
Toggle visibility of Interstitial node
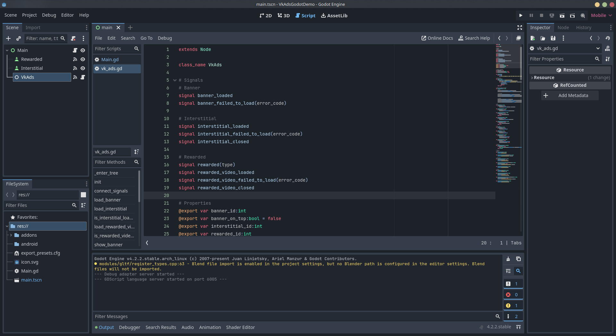point(83,68)
